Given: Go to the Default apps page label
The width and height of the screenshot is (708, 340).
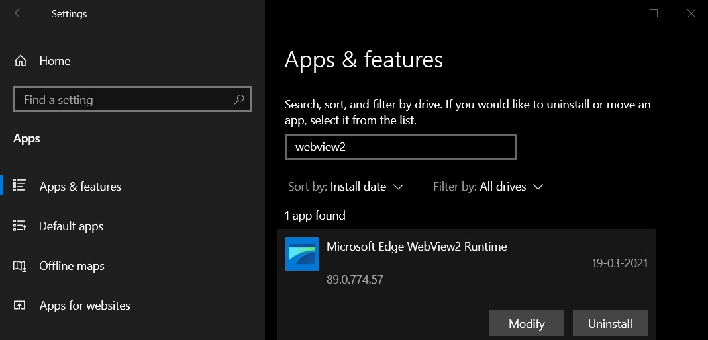Looking at the screenshot, I should coord(71,226).
